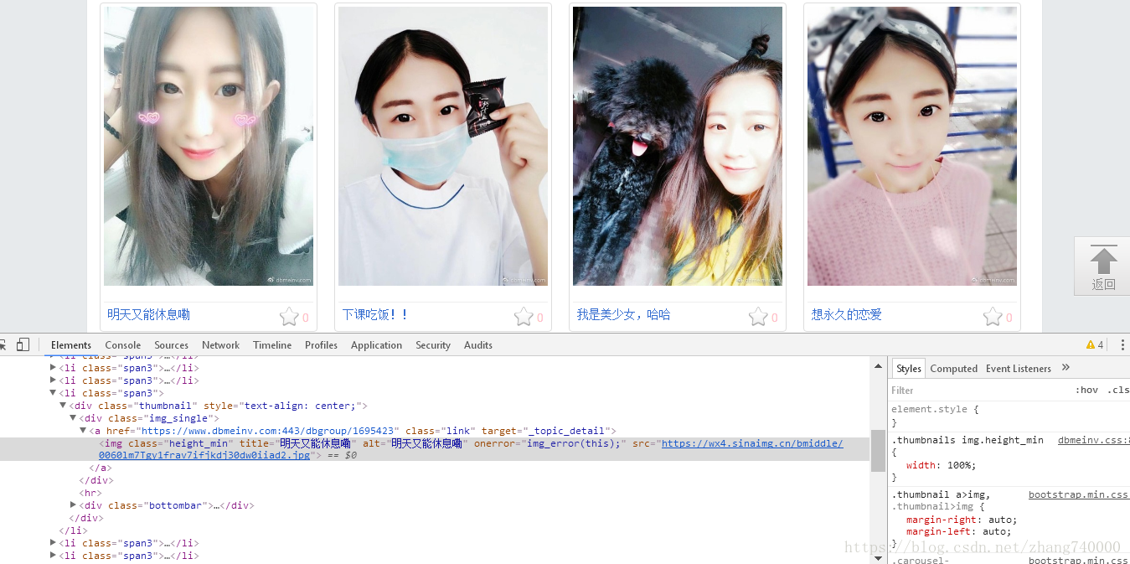This screenshot has width=1130, height=564.
Task: Select the closing </li> tag line
Action: (x=73, y=530)
